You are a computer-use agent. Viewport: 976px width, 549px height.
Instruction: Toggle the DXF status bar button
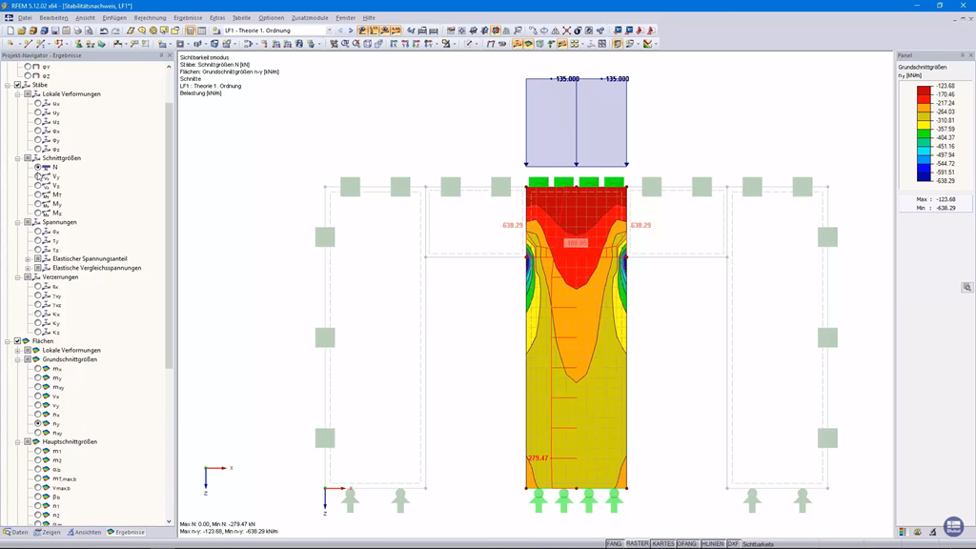click(x=733, y=544)
